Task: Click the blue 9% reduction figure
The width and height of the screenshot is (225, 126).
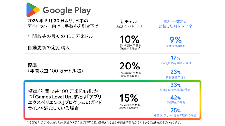Action: click(x=175, y=40)
